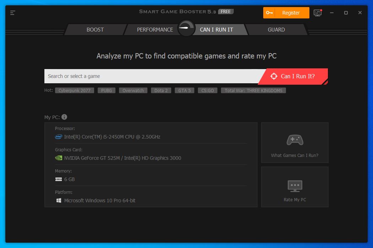Click the red Can I Run It? button

tap(293, 77)
